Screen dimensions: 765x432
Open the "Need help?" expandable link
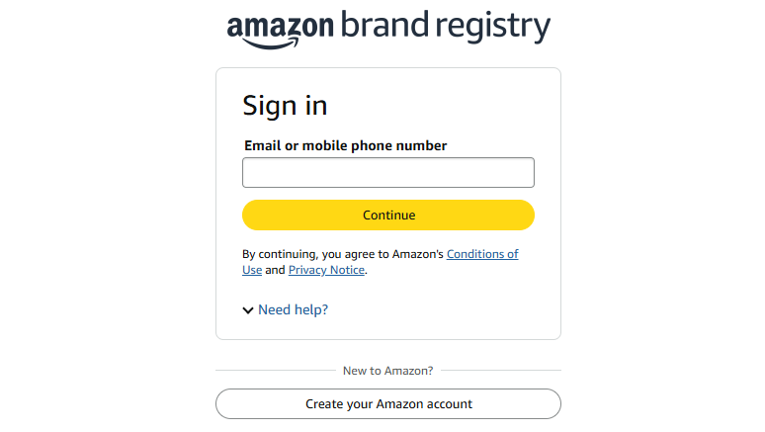tap(293, 309)
